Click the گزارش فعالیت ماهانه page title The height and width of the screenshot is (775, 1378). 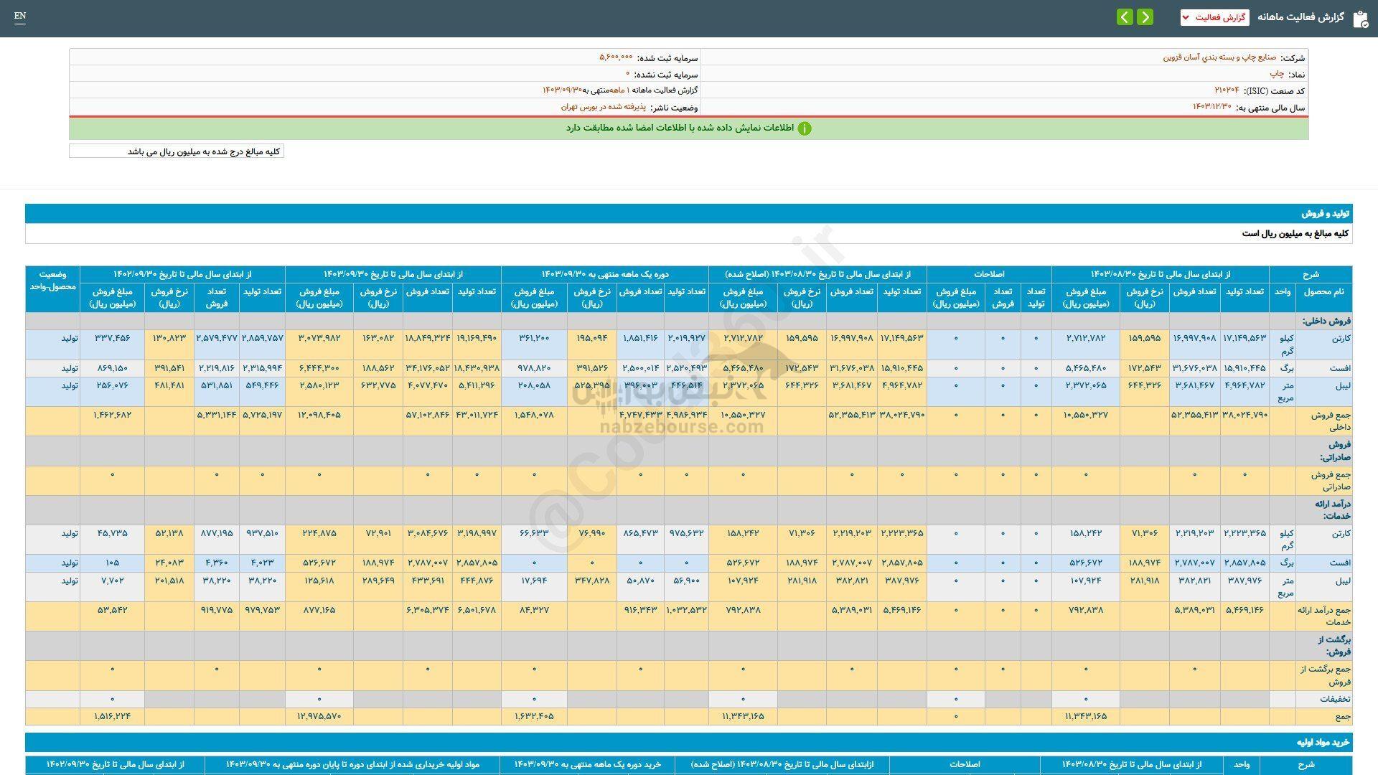click(1300, 17)
